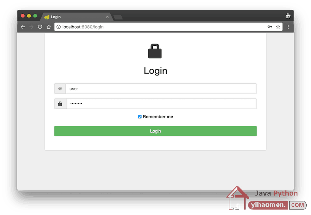The width and height of the screenshot is (311, 215).
Task: Focus the password input field
Action: [x=161, y=104]
